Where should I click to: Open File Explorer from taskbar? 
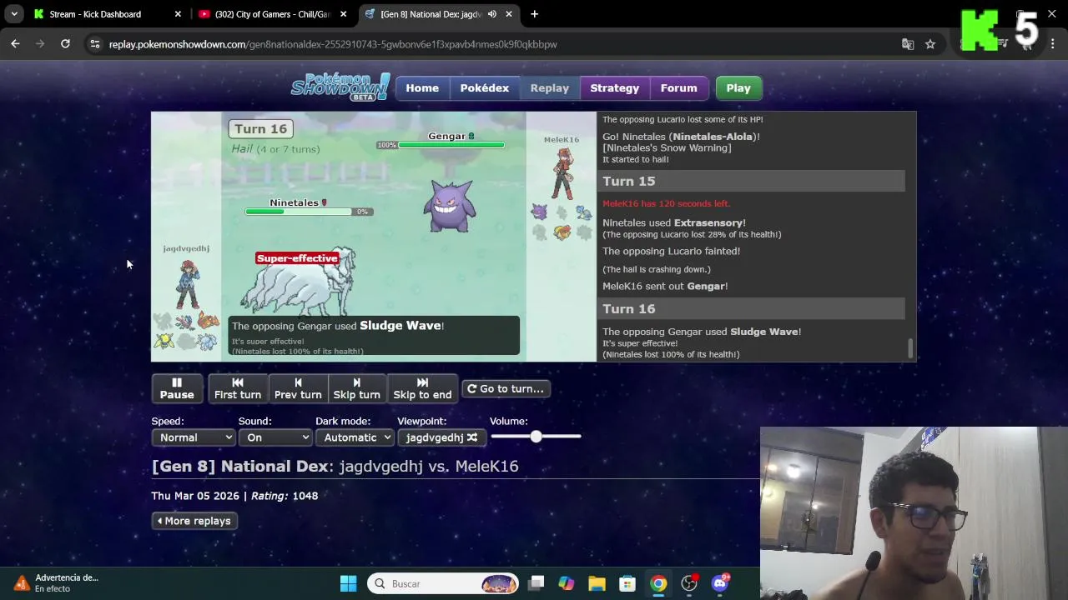pos(597,583)
